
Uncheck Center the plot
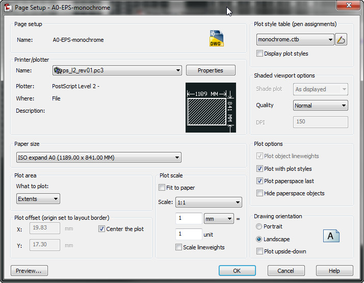pyautogui.click(x=101, y=228)
